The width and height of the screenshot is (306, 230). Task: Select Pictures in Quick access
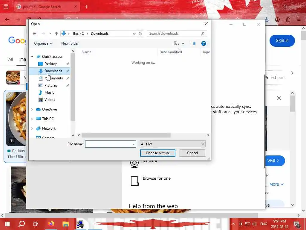[x=51, y=85]
